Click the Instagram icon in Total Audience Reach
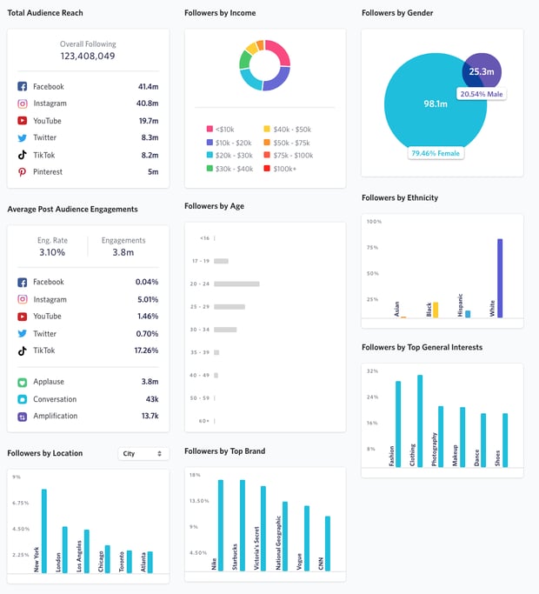The image size is (539, 594). [x=23, y=103]
